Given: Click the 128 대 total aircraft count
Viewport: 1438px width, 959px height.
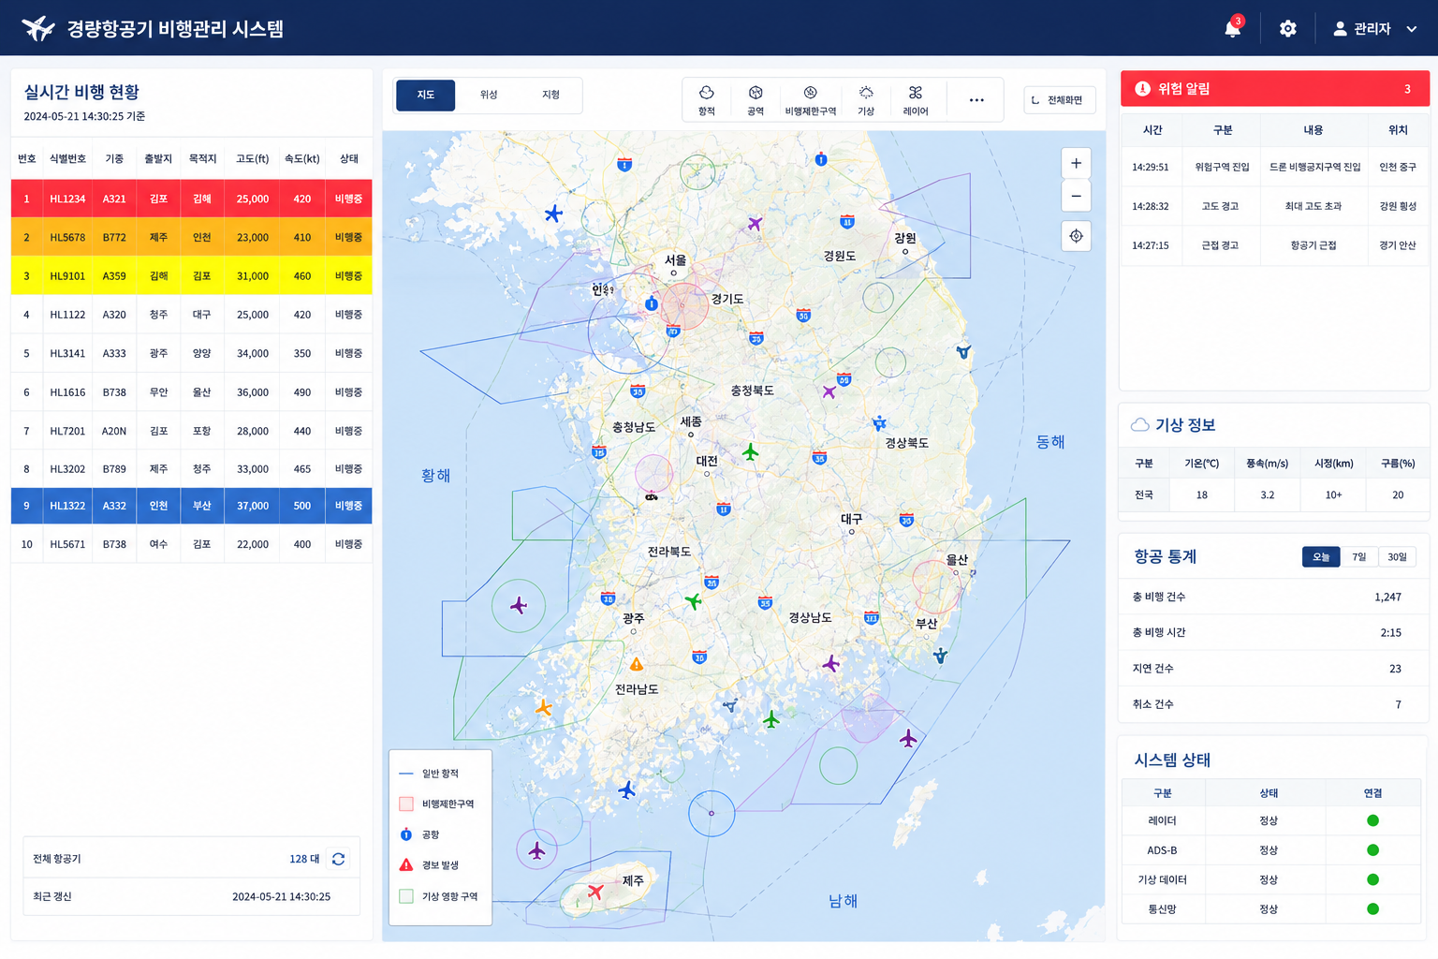Looking at the screenshot, I should [x=304, y=859].
